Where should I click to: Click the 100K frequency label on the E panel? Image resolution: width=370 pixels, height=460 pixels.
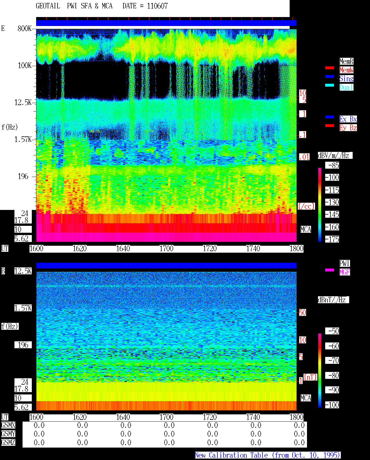(x=25, y=66)
